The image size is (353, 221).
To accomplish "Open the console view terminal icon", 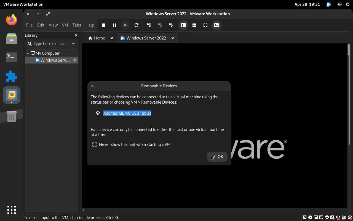I will [x=216, y=25].
